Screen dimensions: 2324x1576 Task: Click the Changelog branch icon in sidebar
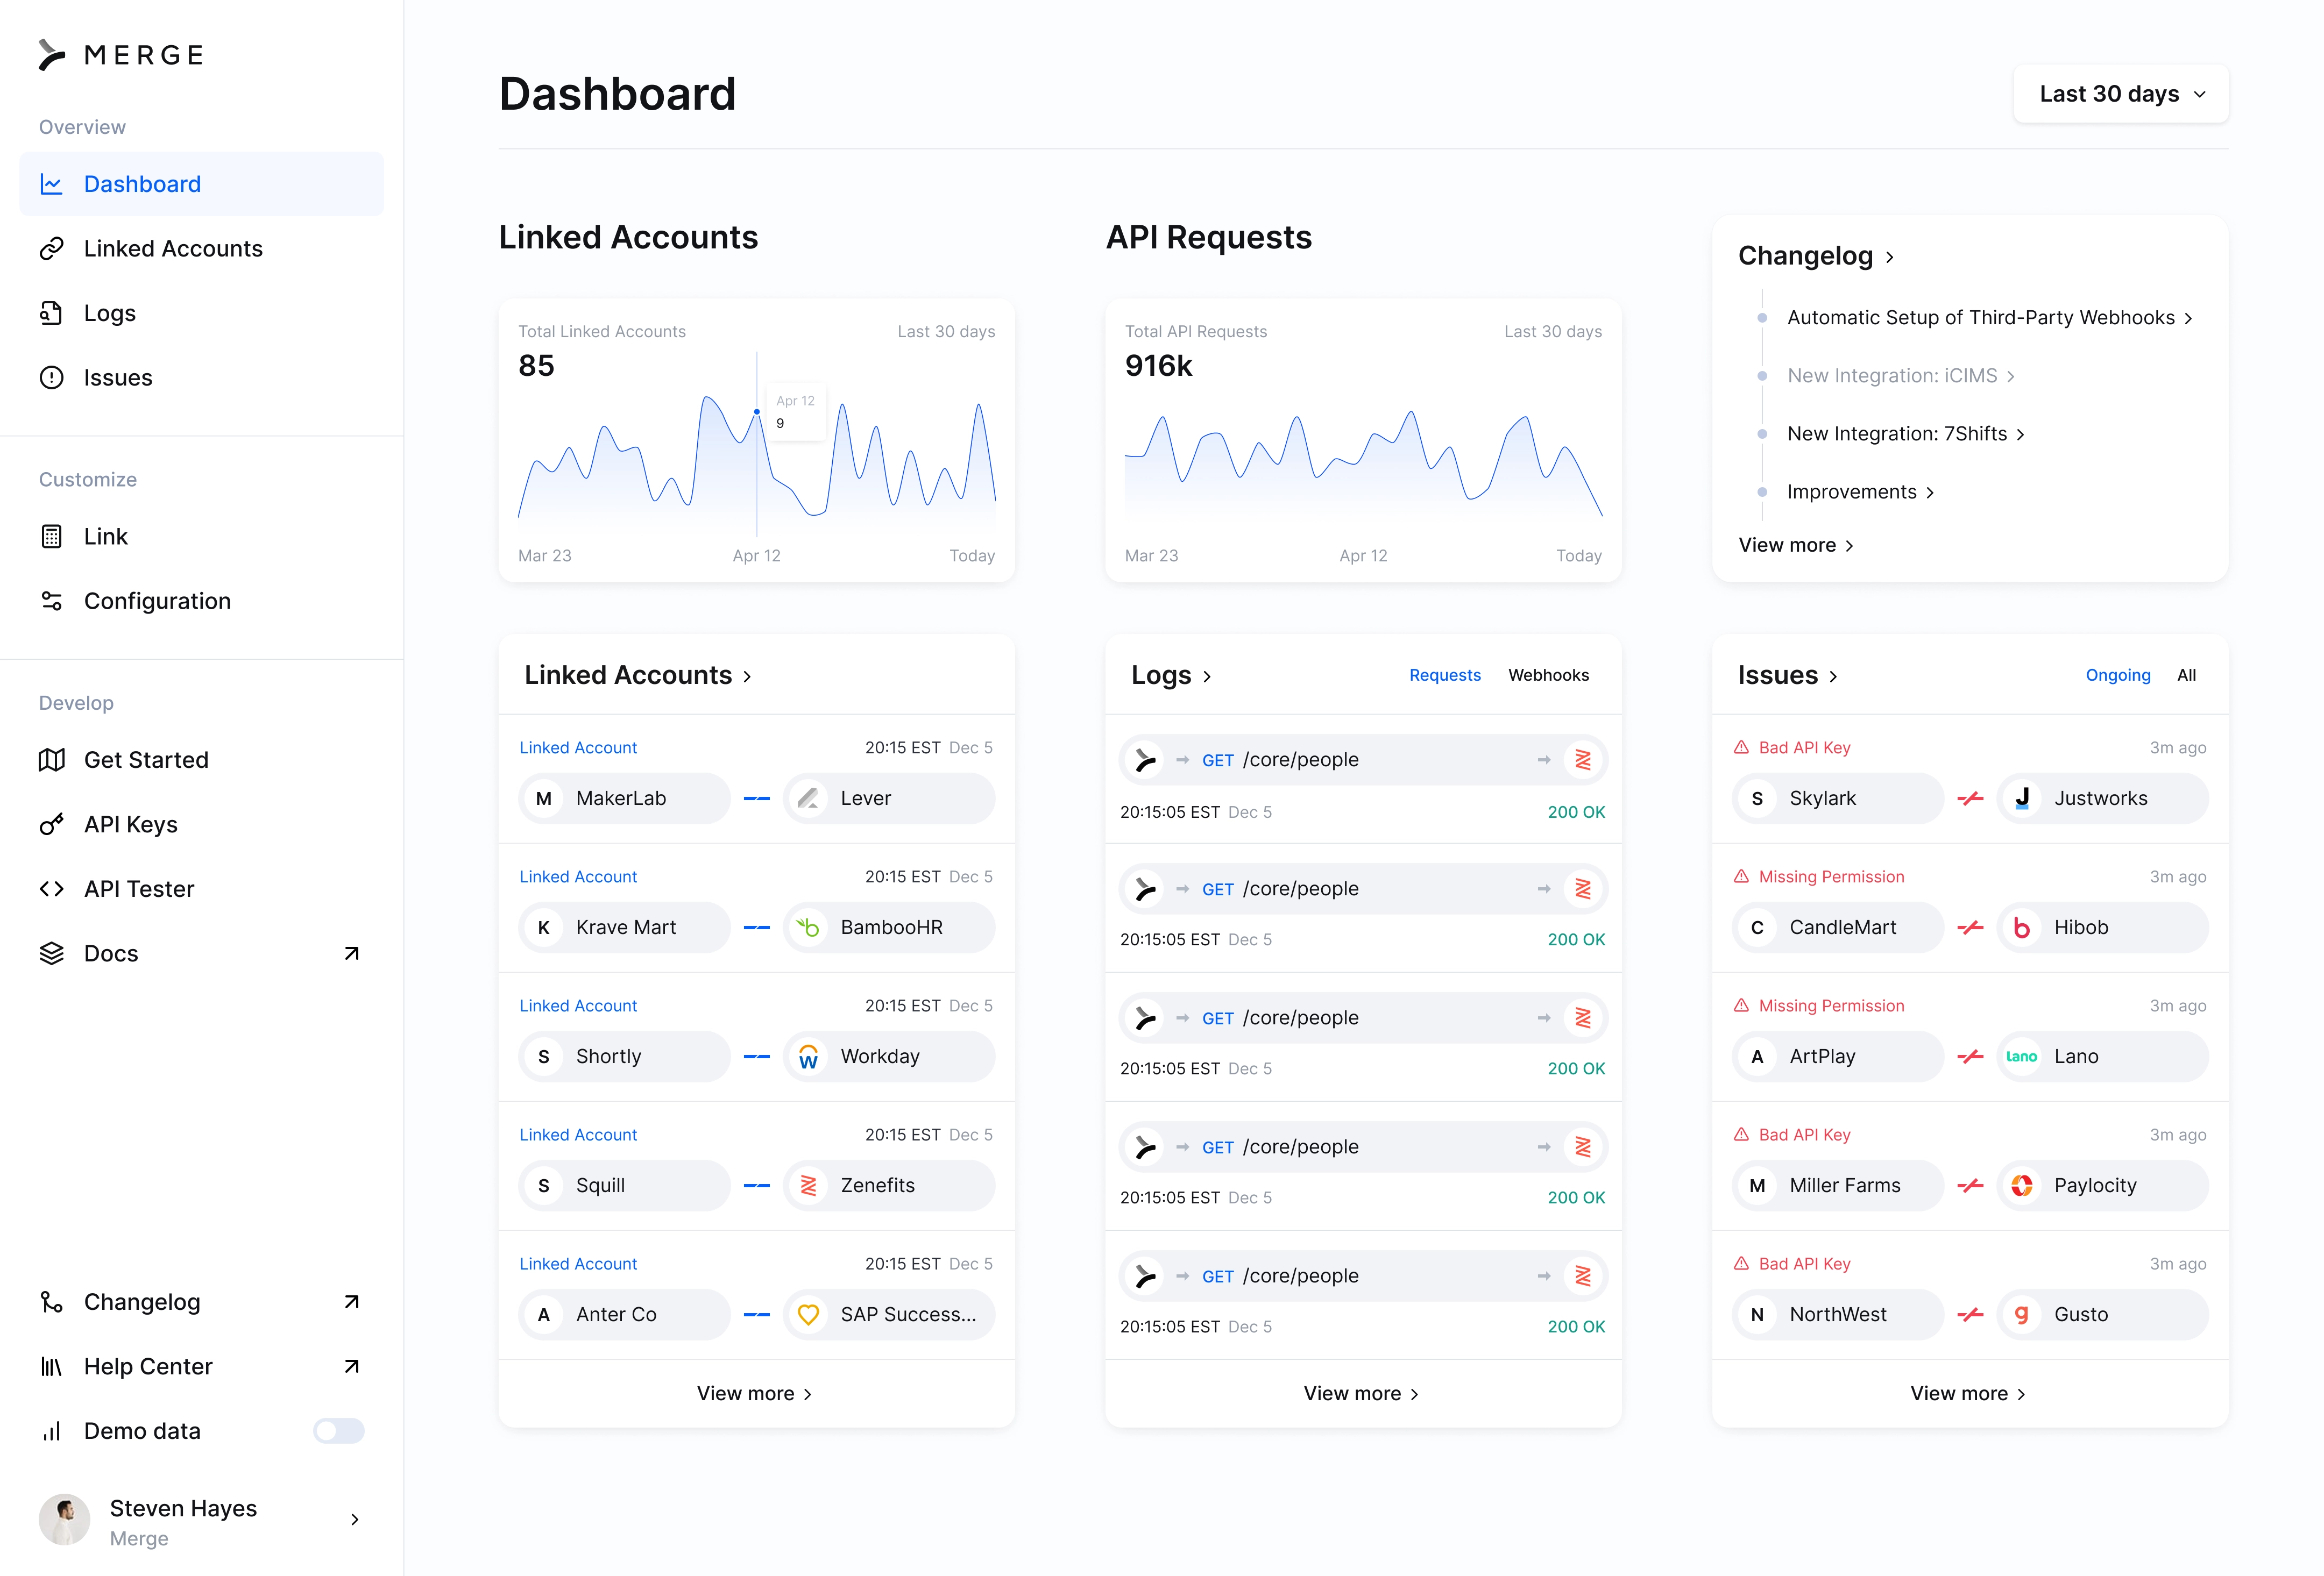pos(51,1302)
